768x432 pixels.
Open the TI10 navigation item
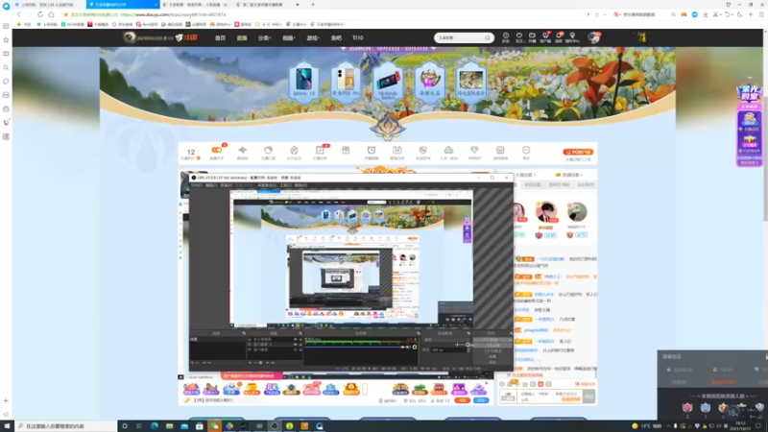357,37
